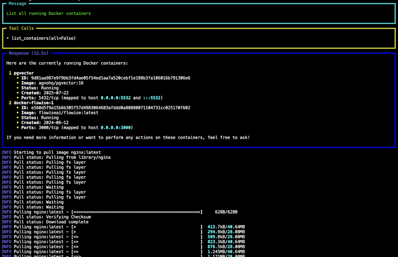
Task: Click the 'Tool Calls' panel title
Action: click(x=21, y=28)
